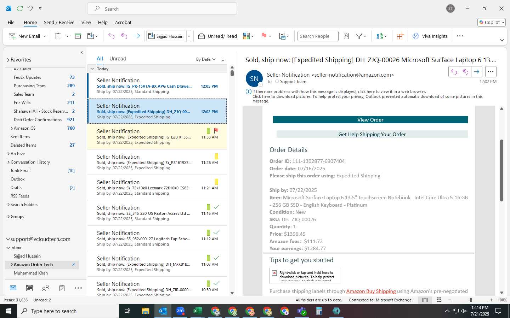Click the View Order button
Viewport: 510px width, 318px height.
(370, 120)
